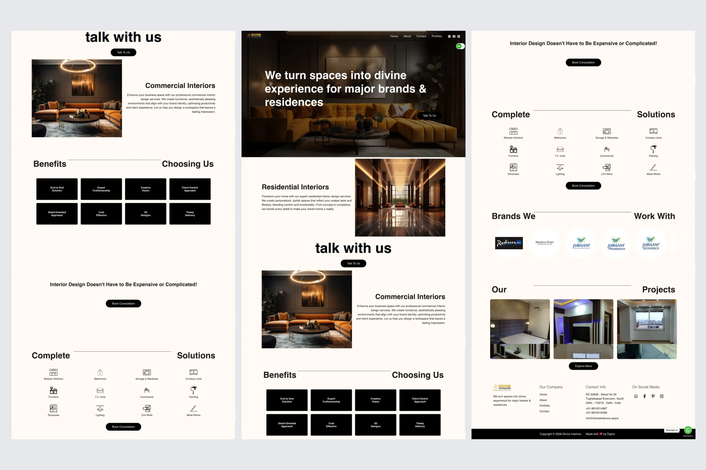Go to About in the header menu

[x=407, y=36]
